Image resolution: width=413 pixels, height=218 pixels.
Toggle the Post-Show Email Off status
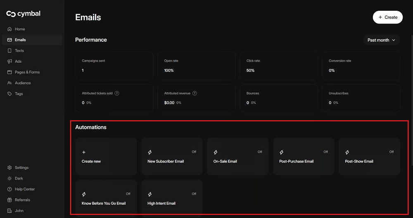tap(391, 152)
